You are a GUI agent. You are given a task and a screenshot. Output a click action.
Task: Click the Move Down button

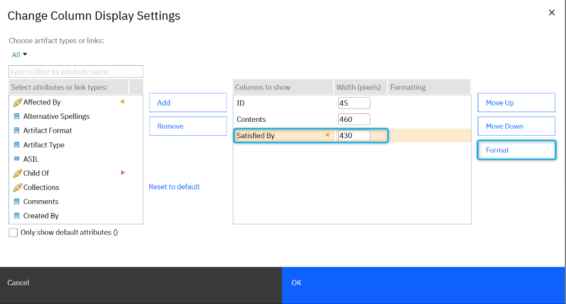[x=516, y=126]
